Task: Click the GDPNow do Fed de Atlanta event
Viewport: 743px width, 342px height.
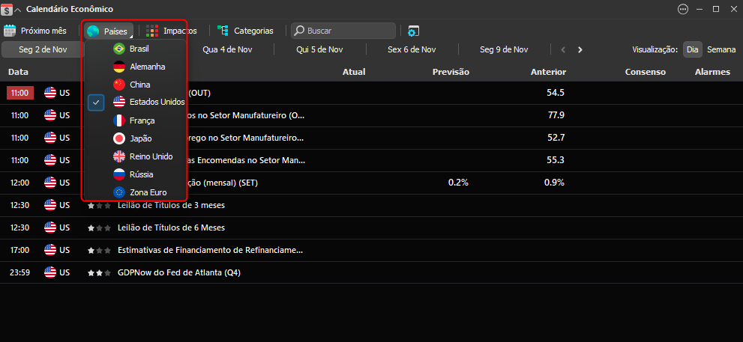Action: coord(179,272)
